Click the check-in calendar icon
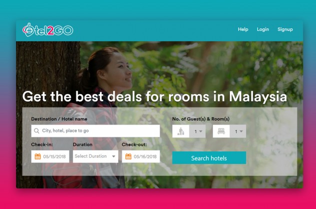 pyautogui.click(x=38, y=156)
